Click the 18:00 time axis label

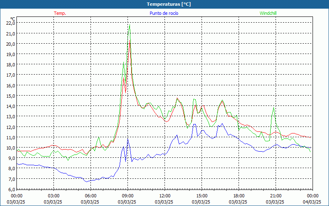pos(239,196)
